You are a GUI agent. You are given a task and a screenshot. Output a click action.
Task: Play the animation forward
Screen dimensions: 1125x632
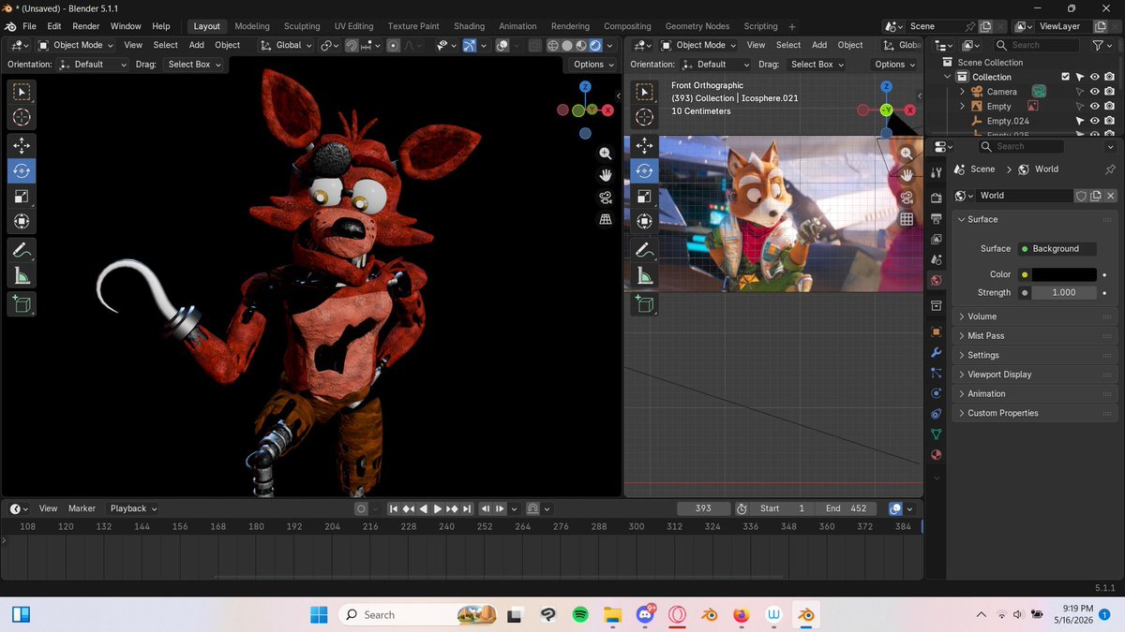[x=437, y=508]
